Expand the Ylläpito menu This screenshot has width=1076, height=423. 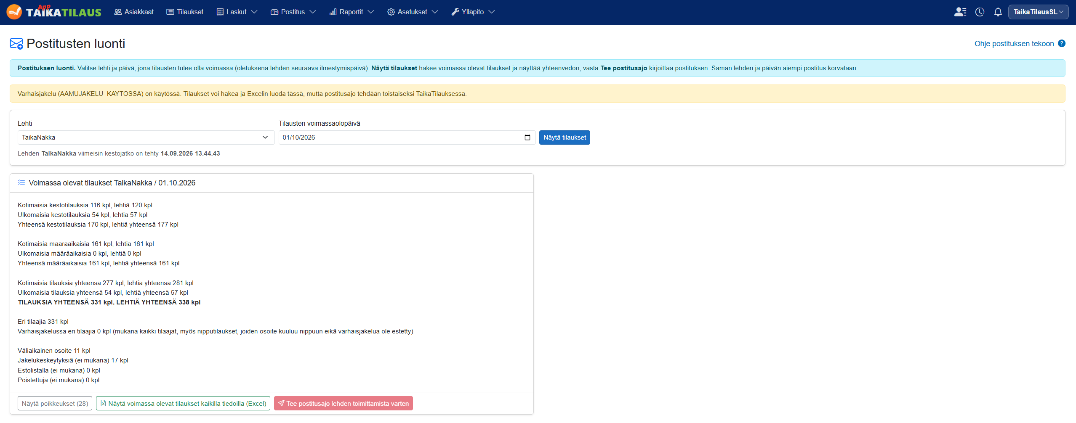tap(473, 12)
